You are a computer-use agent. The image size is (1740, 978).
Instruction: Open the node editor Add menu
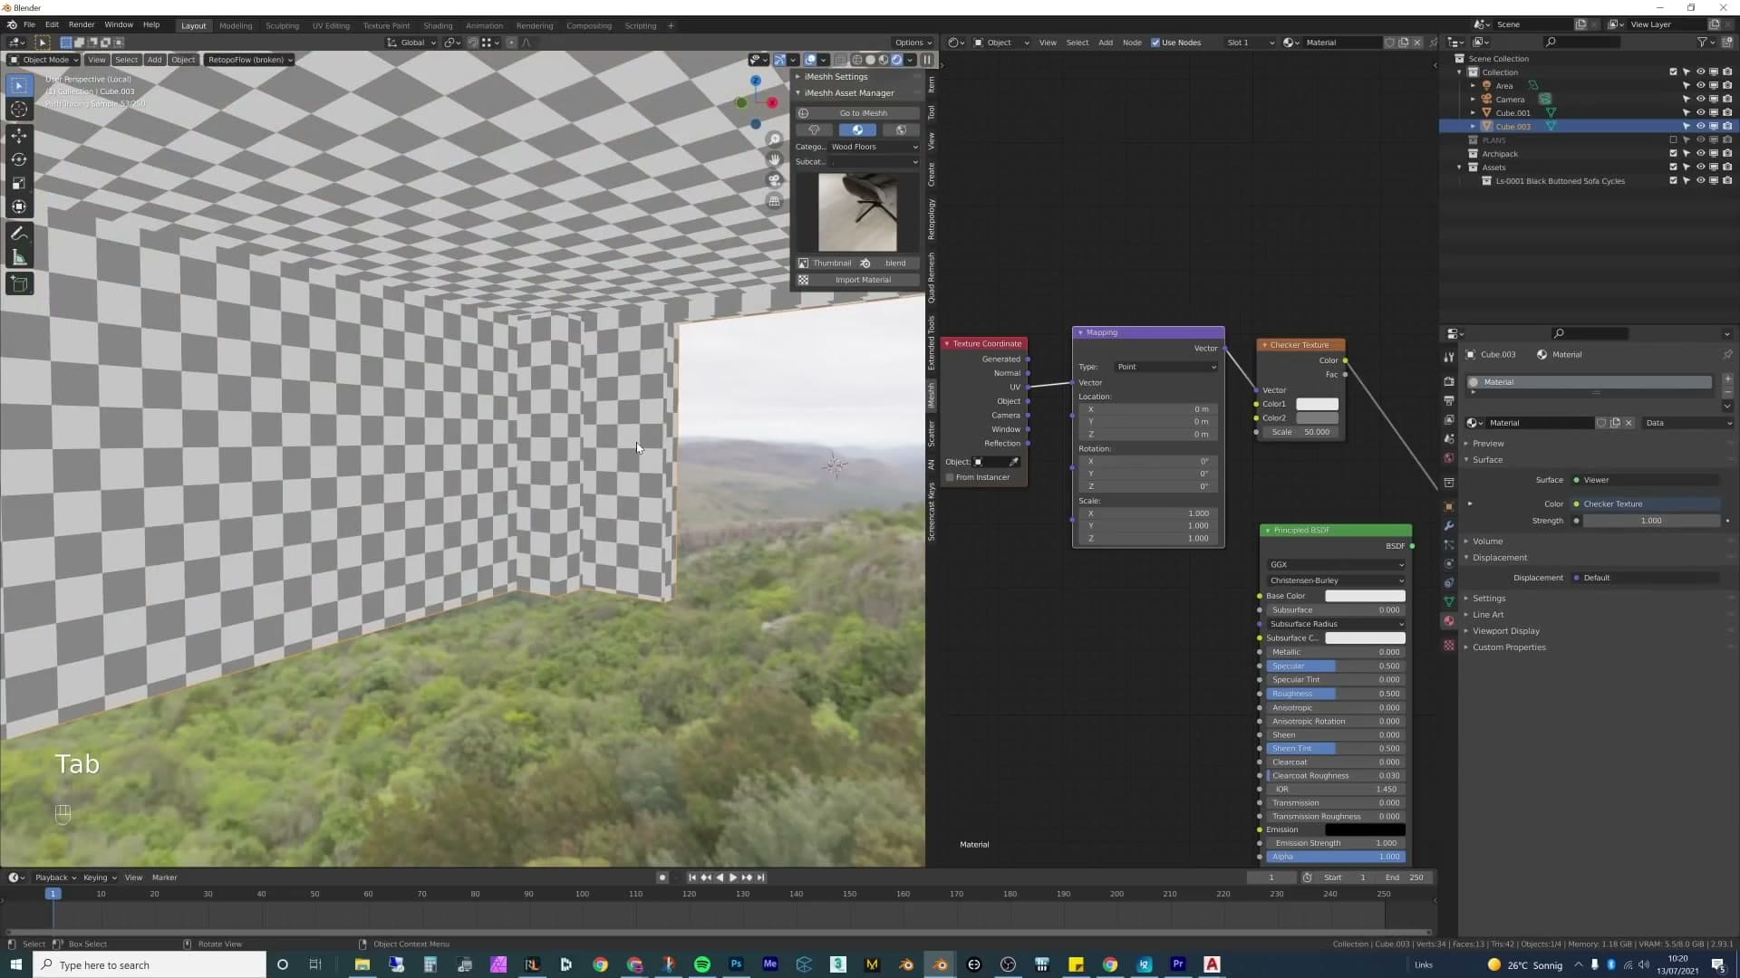1106,43
